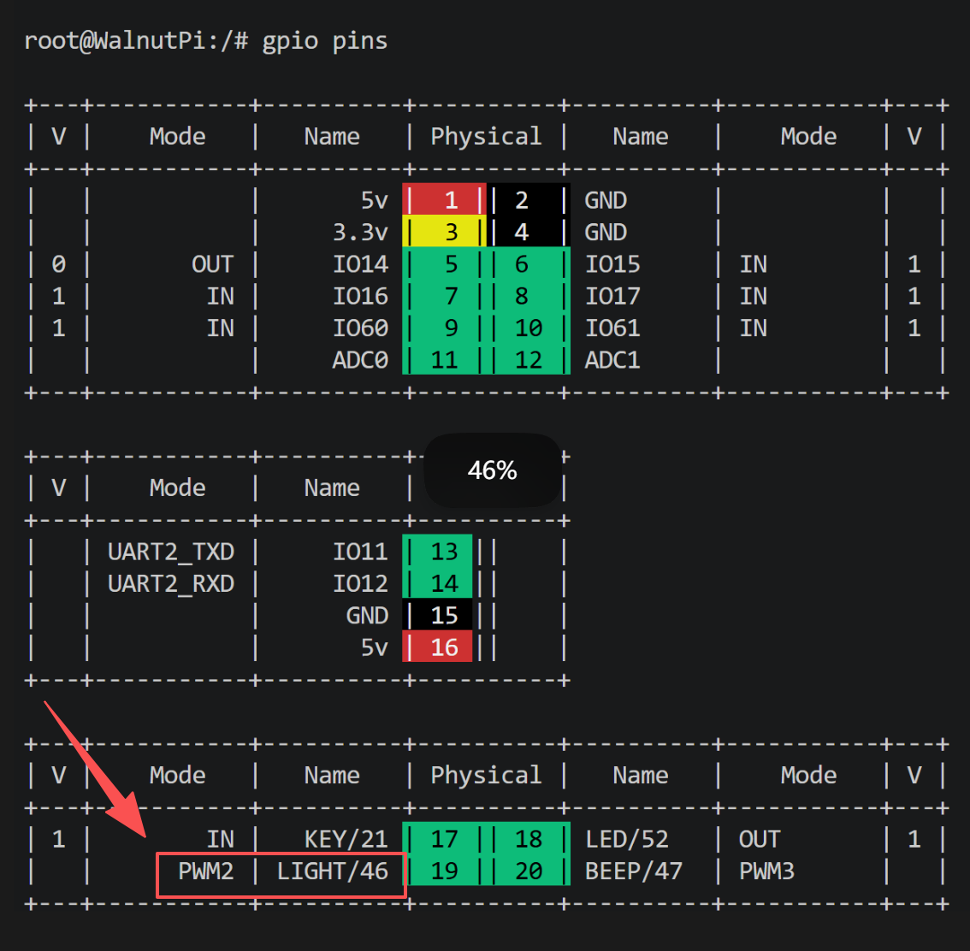Click the IO61 pin name
The height and width of the screenshot is (951, 970).
tap(612, 328)
